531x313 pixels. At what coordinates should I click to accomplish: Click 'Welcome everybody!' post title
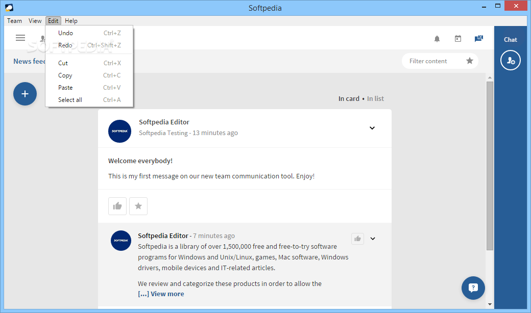coord(140,161)
